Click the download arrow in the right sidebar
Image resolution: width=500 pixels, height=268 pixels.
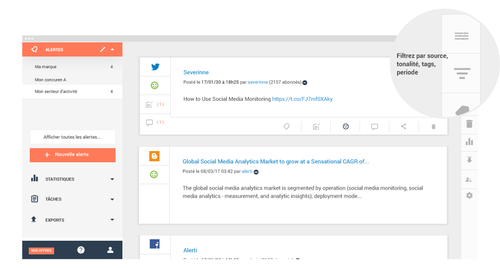click(469, 160)
